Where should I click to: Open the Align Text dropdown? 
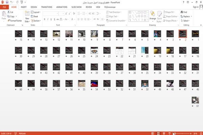(112, 17)
